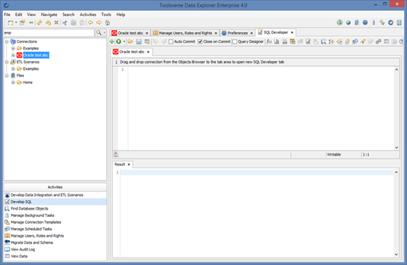
Task: Open the Run button dropdown arrow
Action: click(x=124, y=41)
